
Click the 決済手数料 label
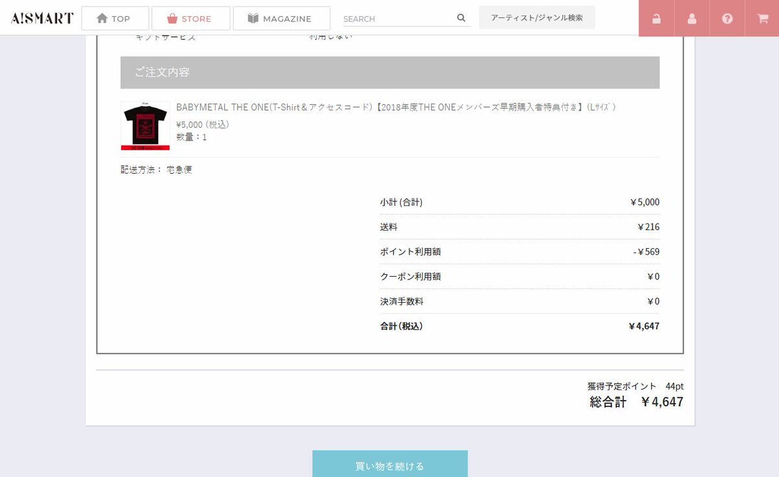[x=402, y=301]
